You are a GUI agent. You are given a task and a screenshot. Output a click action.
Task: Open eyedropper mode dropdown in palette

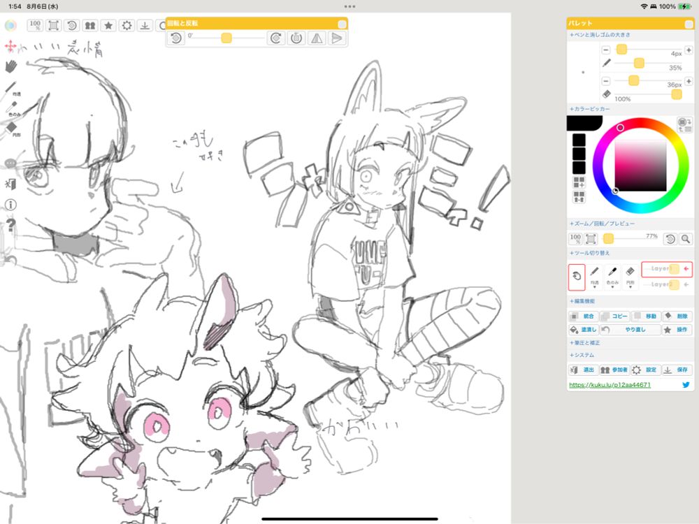click(x=612, y=277)
